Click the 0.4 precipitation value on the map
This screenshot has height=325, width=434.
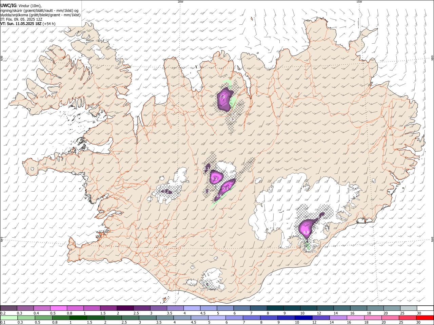219,196
